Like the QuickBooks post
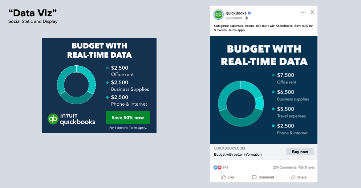 228,177
